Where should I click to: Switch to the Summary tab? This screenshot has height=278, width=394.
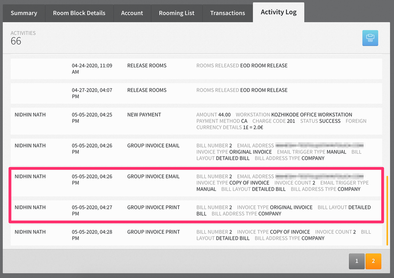pos(24,13)
